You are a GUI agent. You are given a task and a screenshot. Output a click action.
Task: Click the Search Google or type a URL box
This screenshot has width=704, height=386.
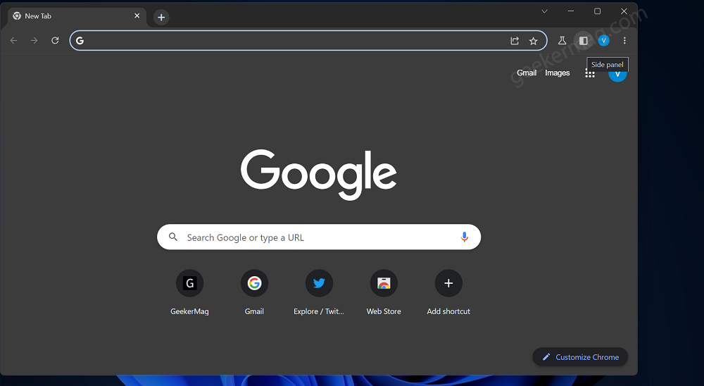319,237
